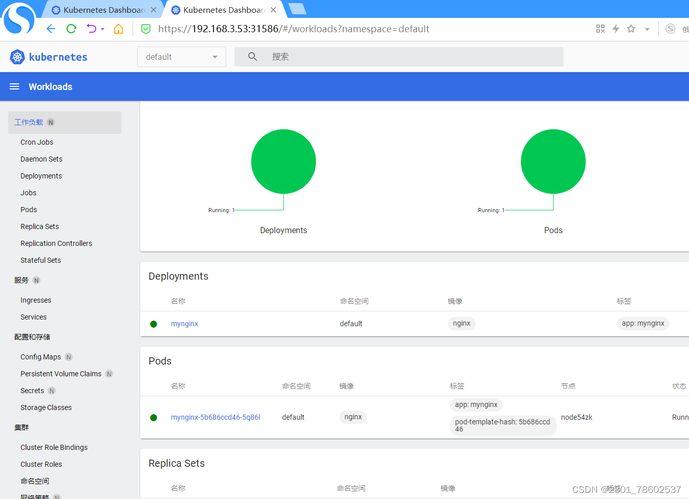Click the Workloads page title
689x499 pixels.
click(x=50, y=86)
